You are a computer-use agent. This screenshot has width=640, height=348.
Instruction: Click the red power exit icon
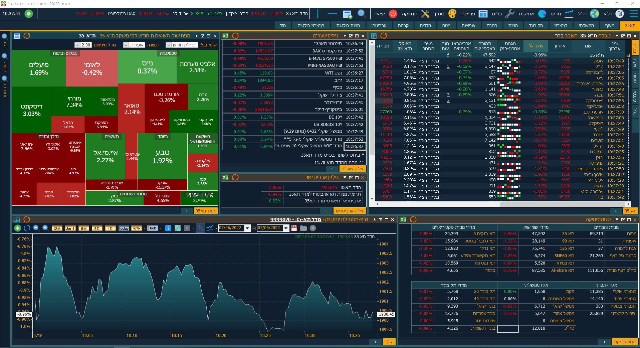393,14
